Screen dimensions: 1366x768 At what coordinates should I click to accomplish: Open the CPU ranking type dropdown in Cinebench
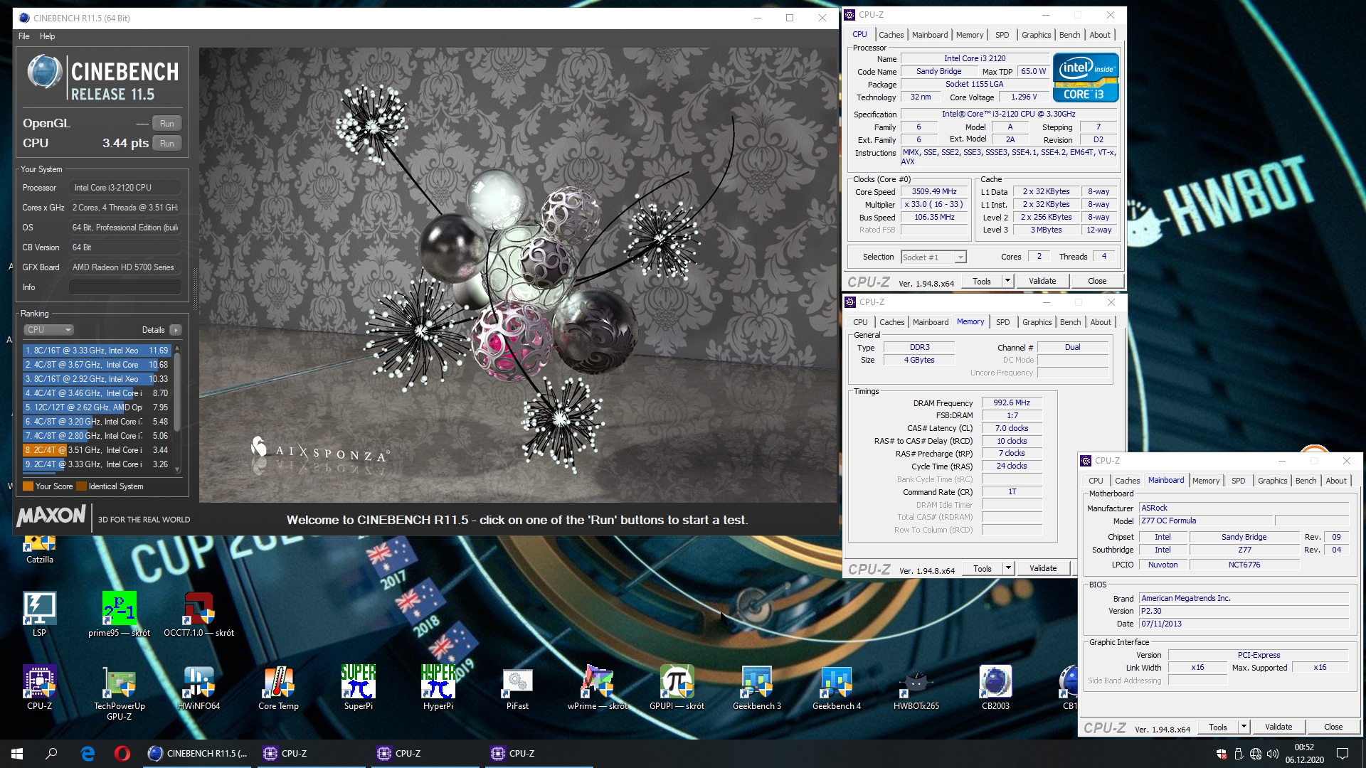point(48,330)
